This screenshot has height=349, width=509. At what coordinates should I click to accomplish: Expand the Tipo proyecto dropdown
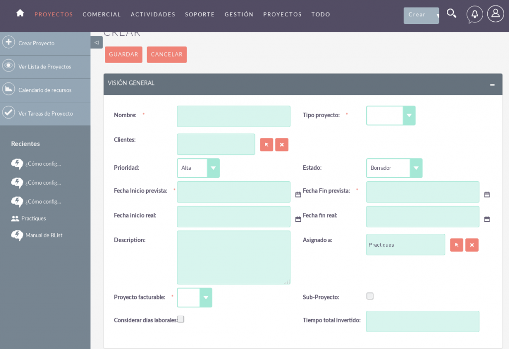(409, 115)
